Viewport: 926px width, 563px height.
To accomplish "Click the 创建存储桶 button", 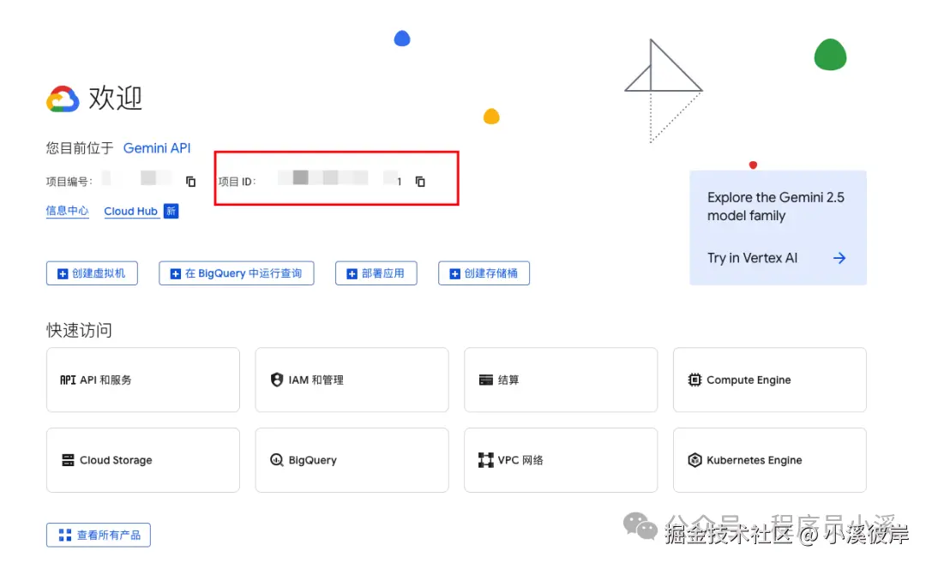I will [x=484, y=273].
